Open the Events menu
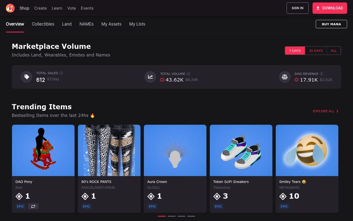 coord(87,8)
